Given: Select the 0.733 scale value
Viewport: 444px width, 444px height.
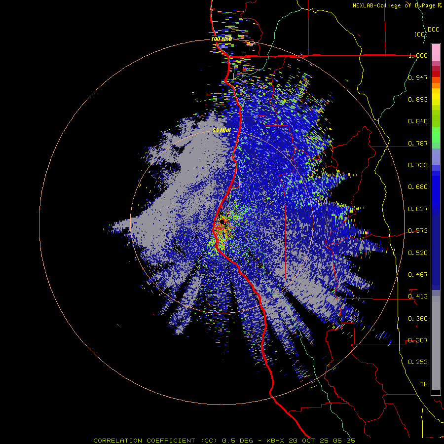Looking at the screenshot, I should [x=418, y=165].
